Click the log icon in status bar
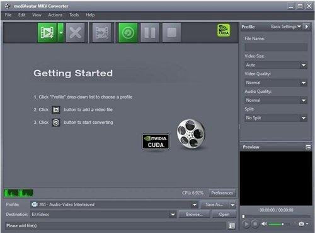Image resolution: width=315 pixels, height=233 pixels. (x=232, y=225)
